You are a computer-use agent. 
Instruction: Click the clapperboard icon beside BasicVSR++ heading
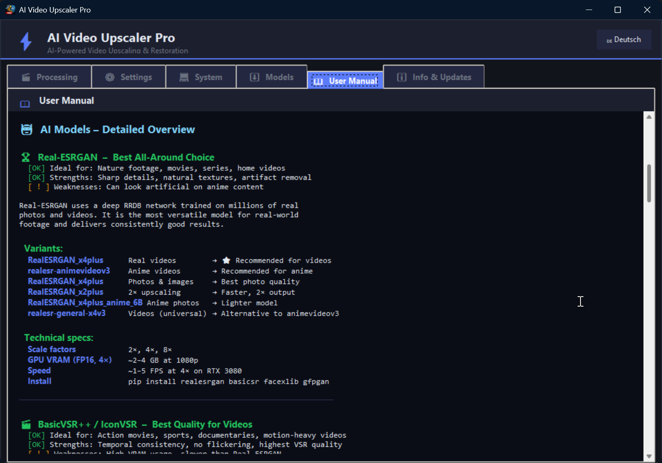pos(26,424)
